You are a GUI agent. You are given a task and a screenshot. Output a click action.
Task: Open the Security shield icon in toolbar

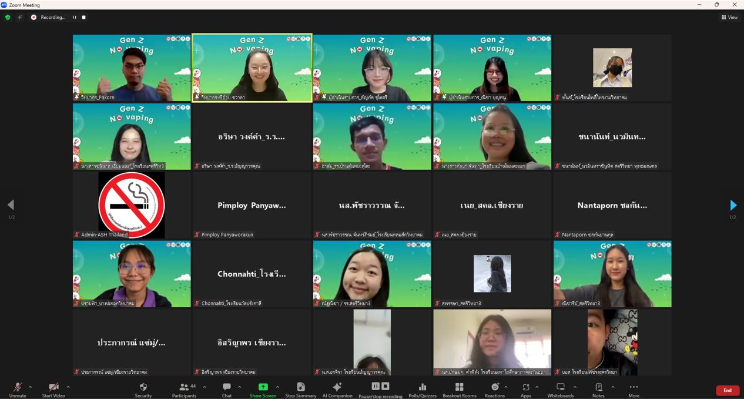coord(143,387)
